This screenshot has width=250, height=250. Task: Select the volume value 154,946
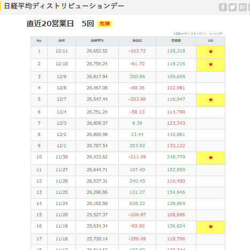pos(176,192)
